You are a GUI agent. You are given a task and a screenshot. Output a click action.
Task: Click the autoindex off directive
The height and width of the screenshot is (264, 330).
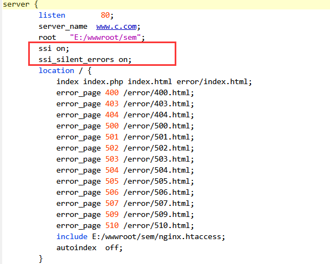[90, 248]
